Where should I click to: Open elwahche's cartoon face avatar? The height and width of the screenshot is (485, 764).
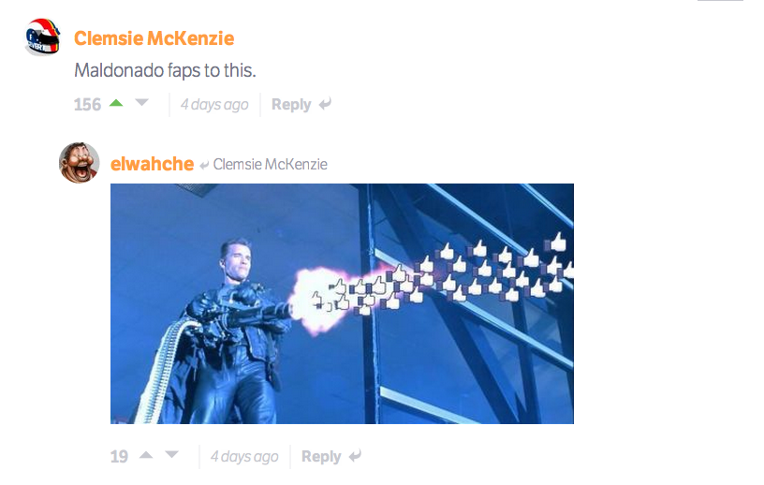tap(79, 162)
